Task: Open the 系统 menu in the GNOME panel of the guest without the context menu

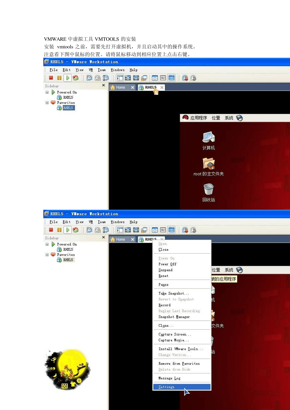Action: (229, 118)
